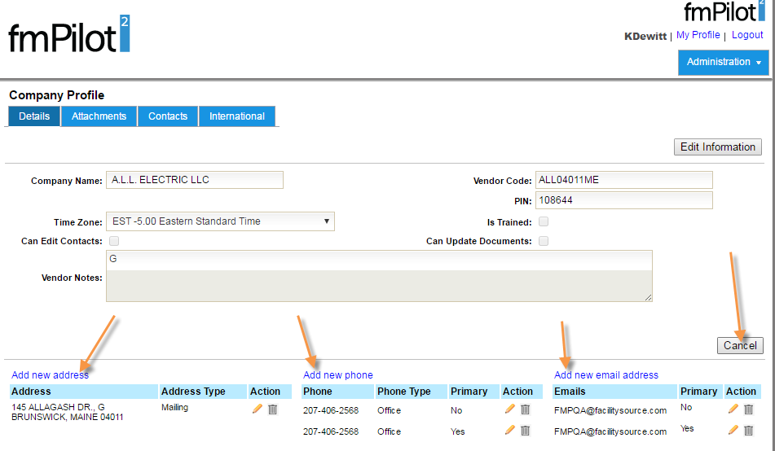The image size is (775, 451).
Task: Select the International tab
Action: point(236,116)
